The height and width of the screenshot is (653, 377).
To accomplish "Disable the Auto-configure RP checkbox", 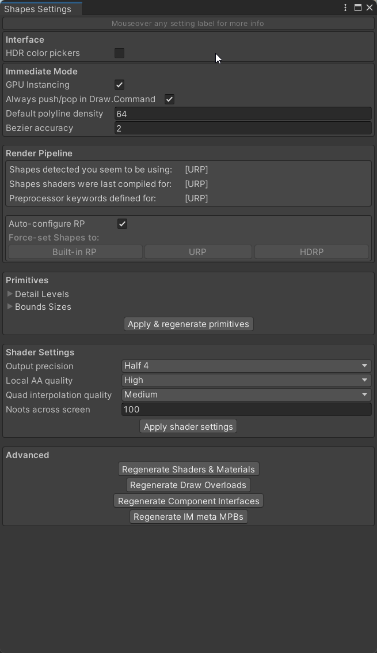I will (x=122, y=224).
